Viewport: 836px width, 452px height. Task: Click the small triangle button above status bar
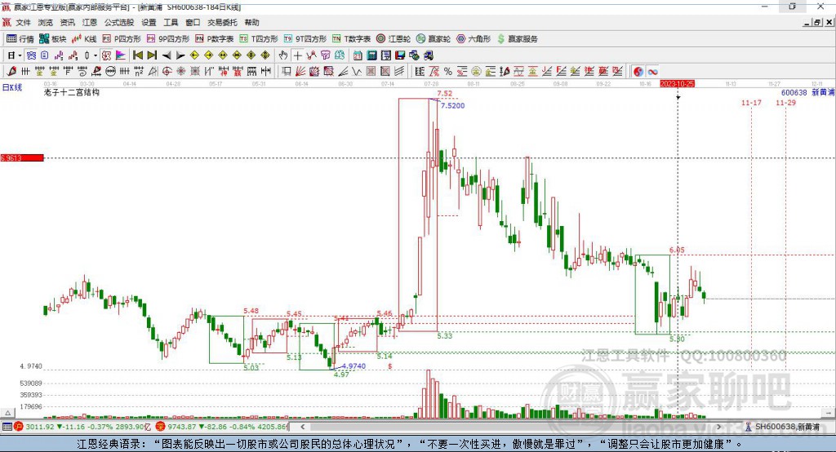point(7,413)
